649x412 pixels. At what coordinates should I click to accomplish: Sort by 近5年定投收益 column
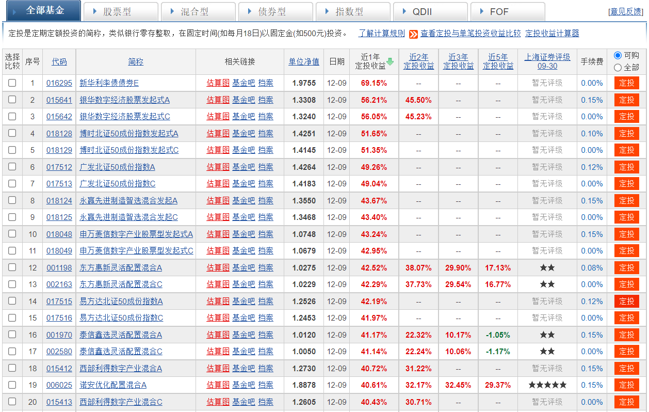[x=498, y=61]
